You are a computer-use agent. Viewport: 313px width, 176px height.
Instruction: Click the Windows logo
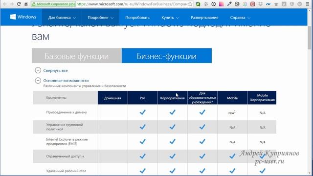coord(13,17)
